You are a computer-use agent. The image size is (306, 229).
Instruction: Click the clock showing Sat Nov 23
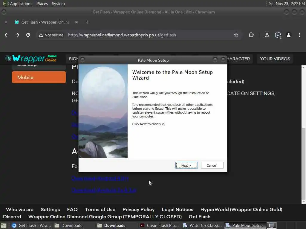point(287,4)
